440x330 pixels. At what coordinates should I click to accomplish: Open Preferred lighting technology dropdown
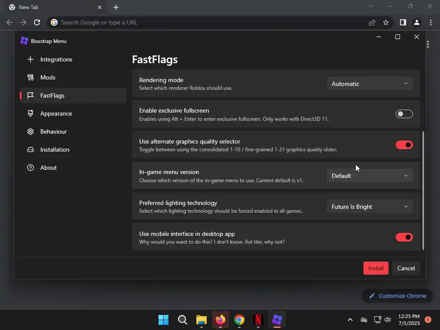(370, 207)
